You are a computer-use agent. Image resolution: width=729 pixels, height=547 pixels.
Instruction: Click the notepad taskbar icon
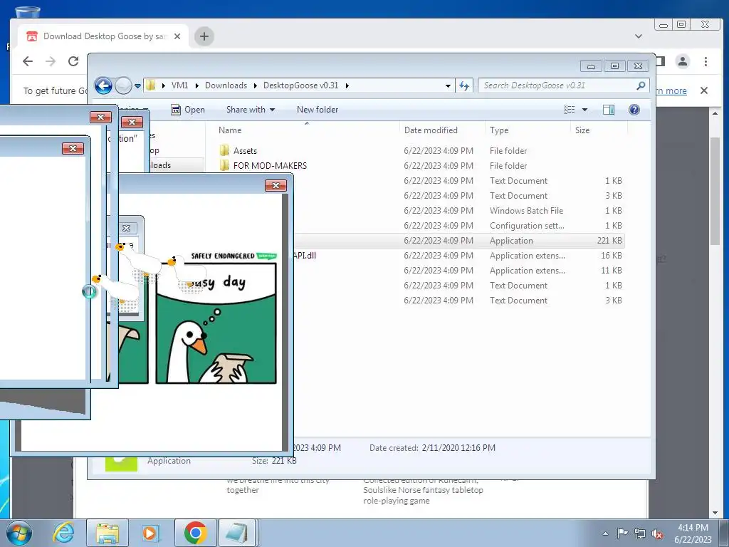(x=237, y=533)
